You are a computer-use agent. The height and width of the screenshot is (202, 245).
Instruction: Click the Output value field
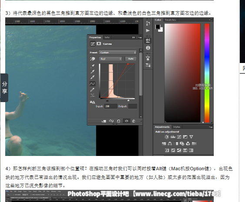pyautogui.click(x=132, y=106)
